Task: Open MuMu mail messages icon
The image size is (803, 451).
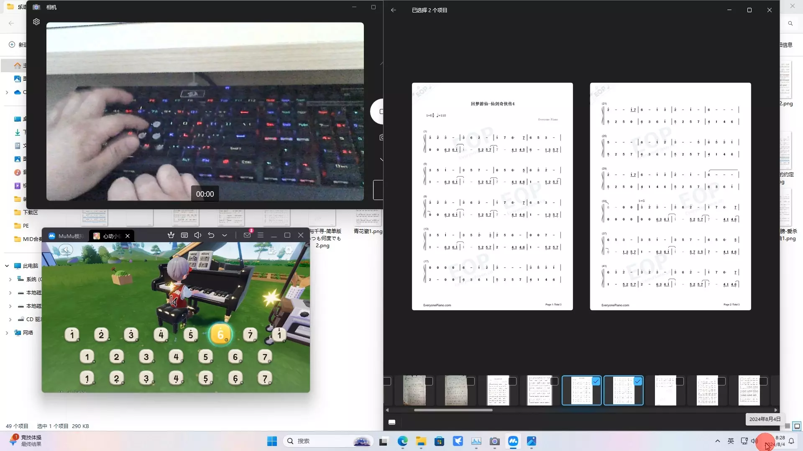Action: tap(247, 235)
